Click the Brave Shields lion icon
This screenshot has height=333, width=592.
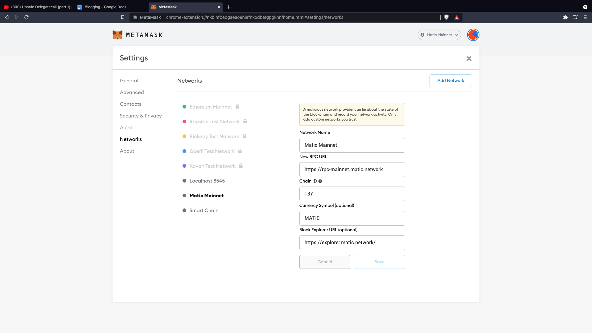446,17
